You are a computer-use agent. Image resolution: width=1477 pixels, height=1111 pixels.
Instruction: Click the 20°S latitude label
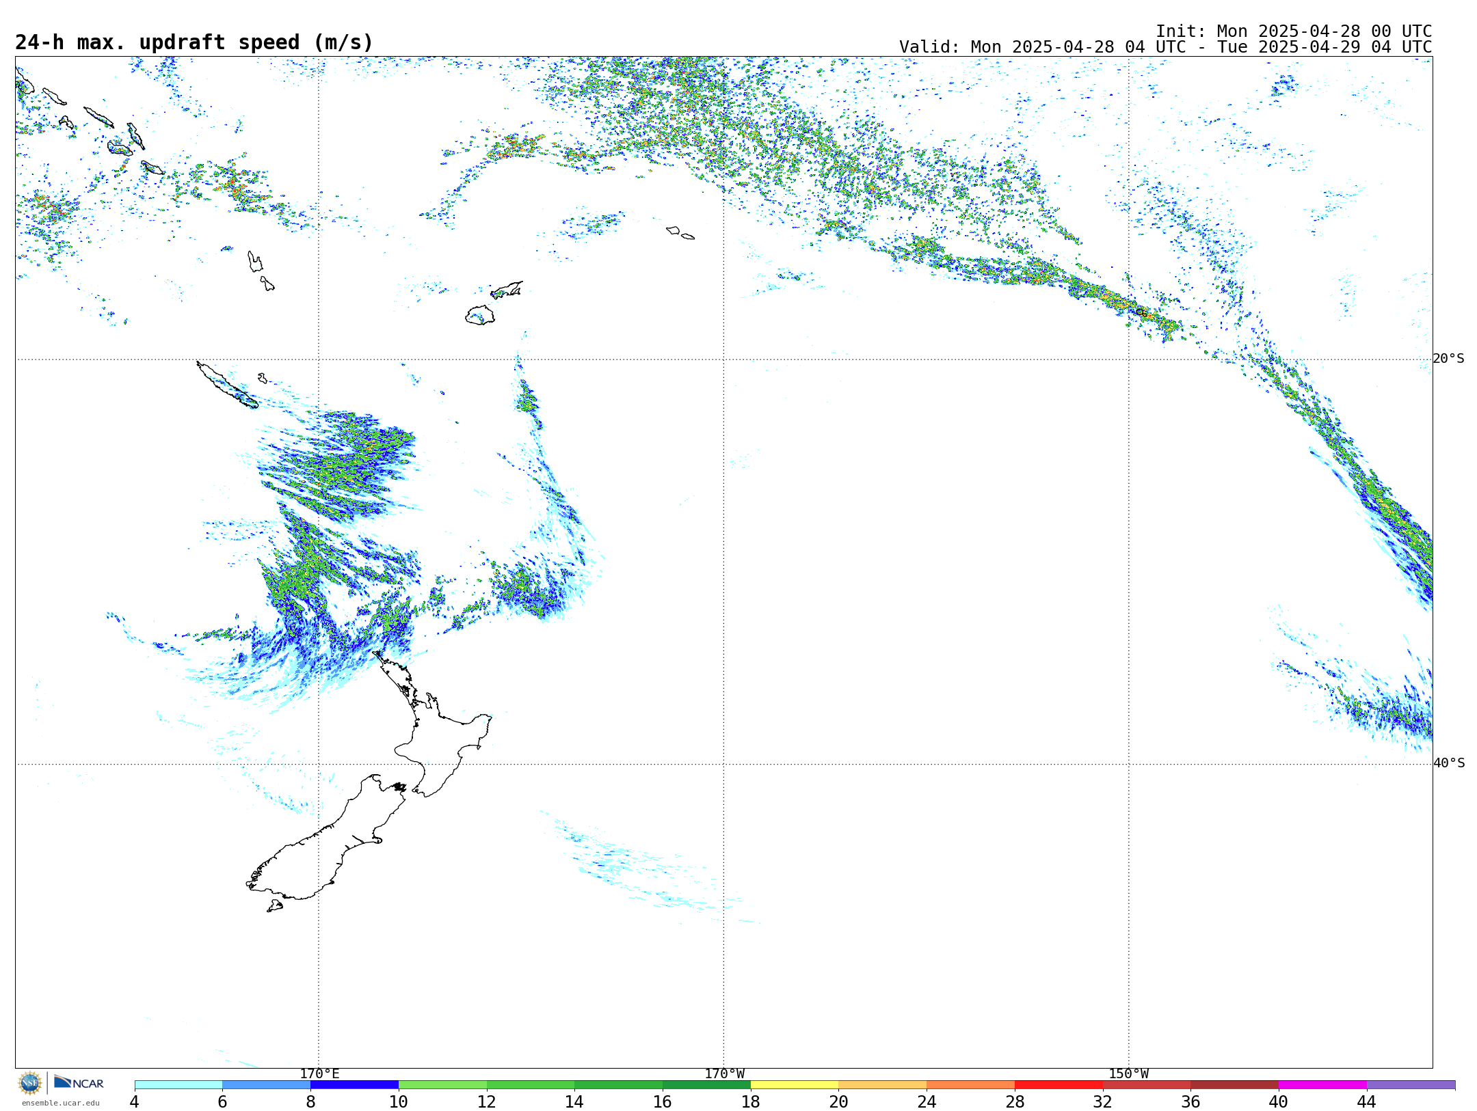(x=1448, y=359)
